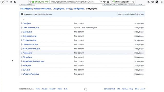Open the Update CardCollection.java commit message in header
The image size is (164, 92).
pos(42,14)
